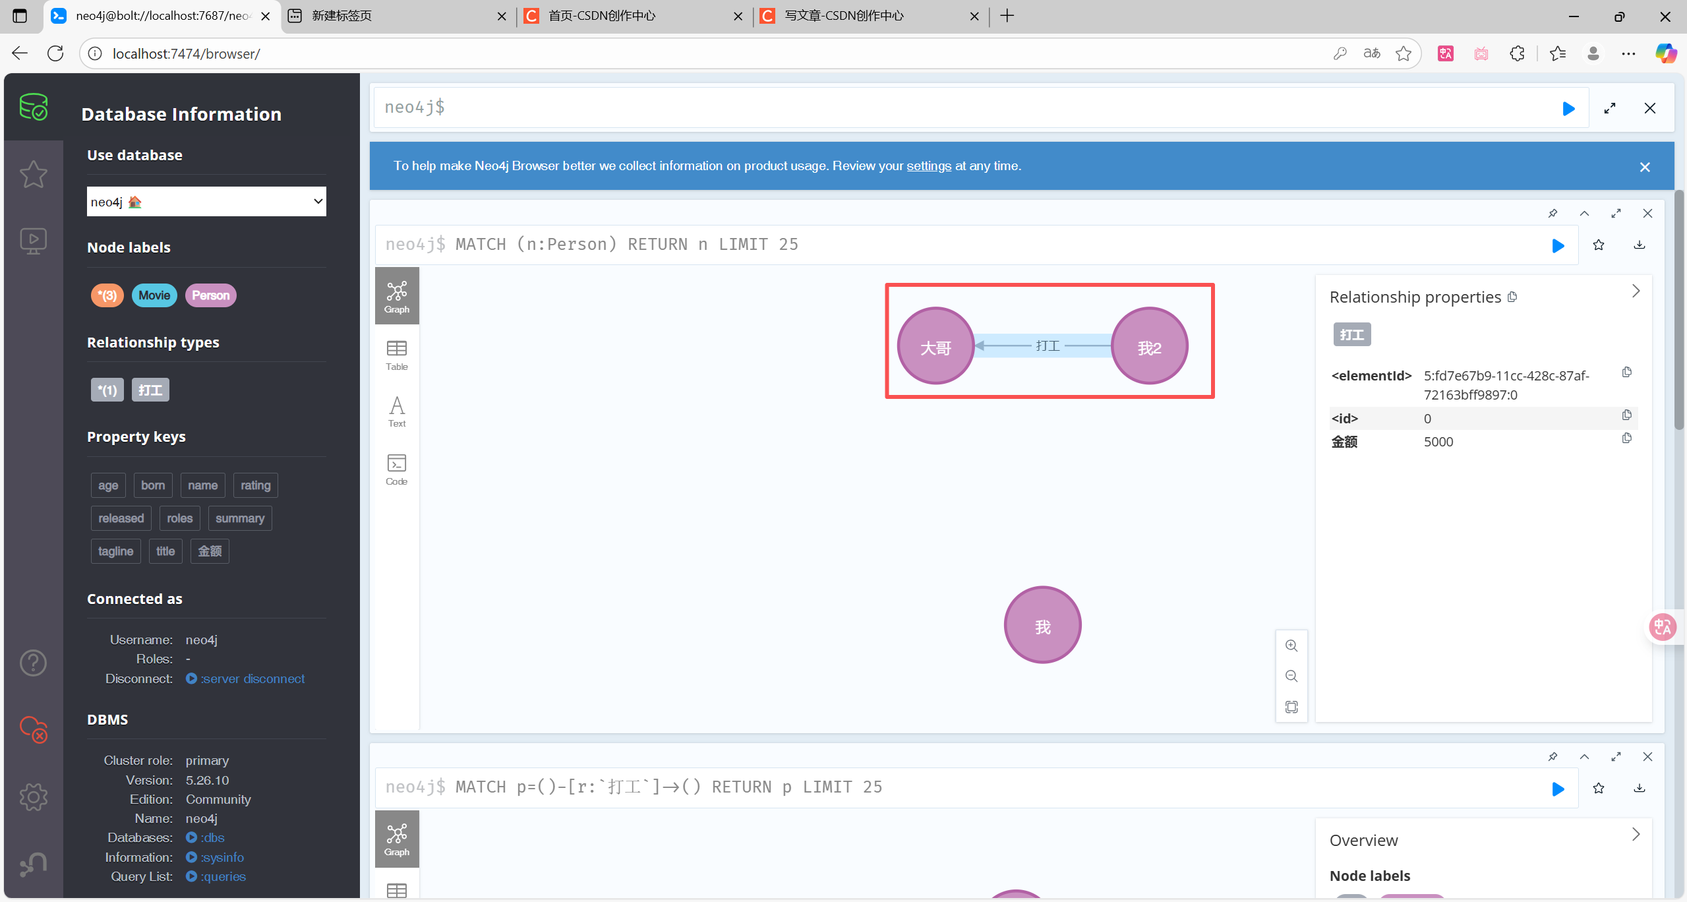Select the pink Person label chip

tap(210, 295)
